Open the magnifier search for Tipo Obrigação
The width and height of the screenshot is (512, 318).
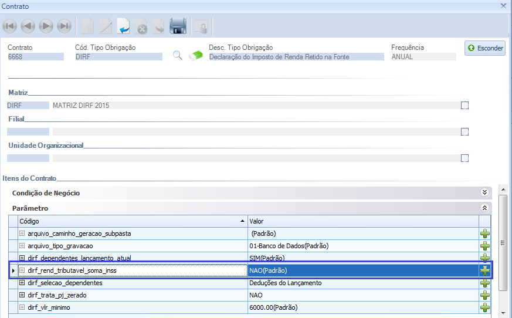(x=177, y=56)
